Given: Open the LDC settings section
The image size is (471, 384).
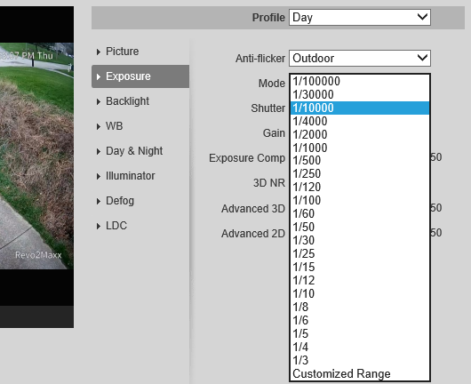Looking at the screenshot, I should coord(140,226).
